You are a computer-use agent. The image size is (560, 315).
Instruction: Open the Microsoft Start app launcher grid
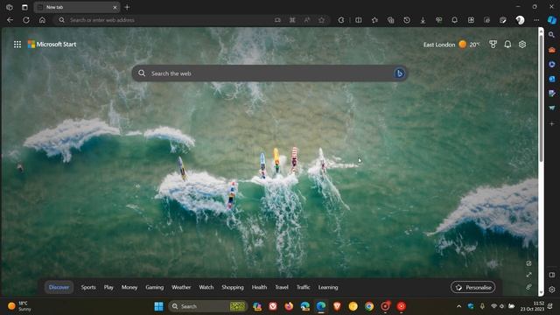tap(17, 45)
